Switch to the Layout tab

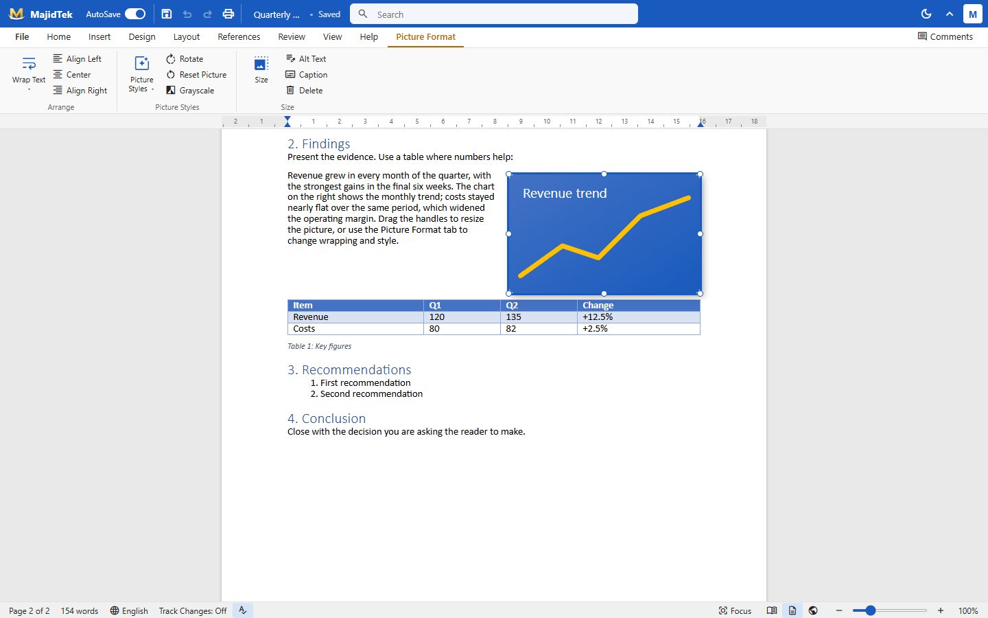187,37
